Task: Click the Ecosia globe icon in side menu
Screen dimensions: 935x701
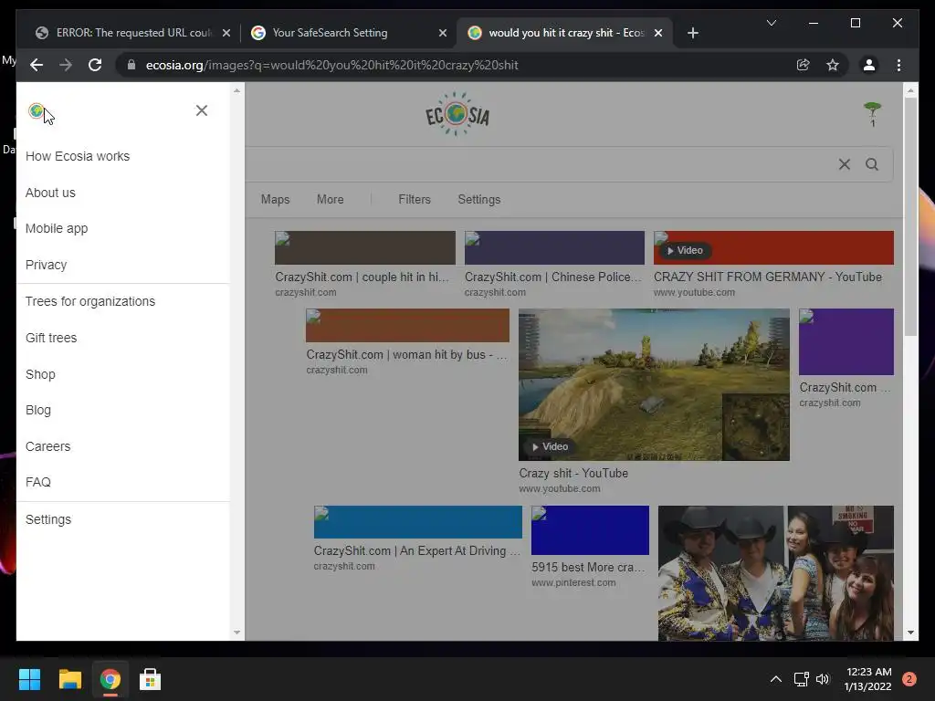Action: 37,110
